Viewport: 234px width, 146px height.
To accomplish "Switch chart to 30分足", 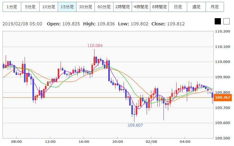I will tap(85, 7).
